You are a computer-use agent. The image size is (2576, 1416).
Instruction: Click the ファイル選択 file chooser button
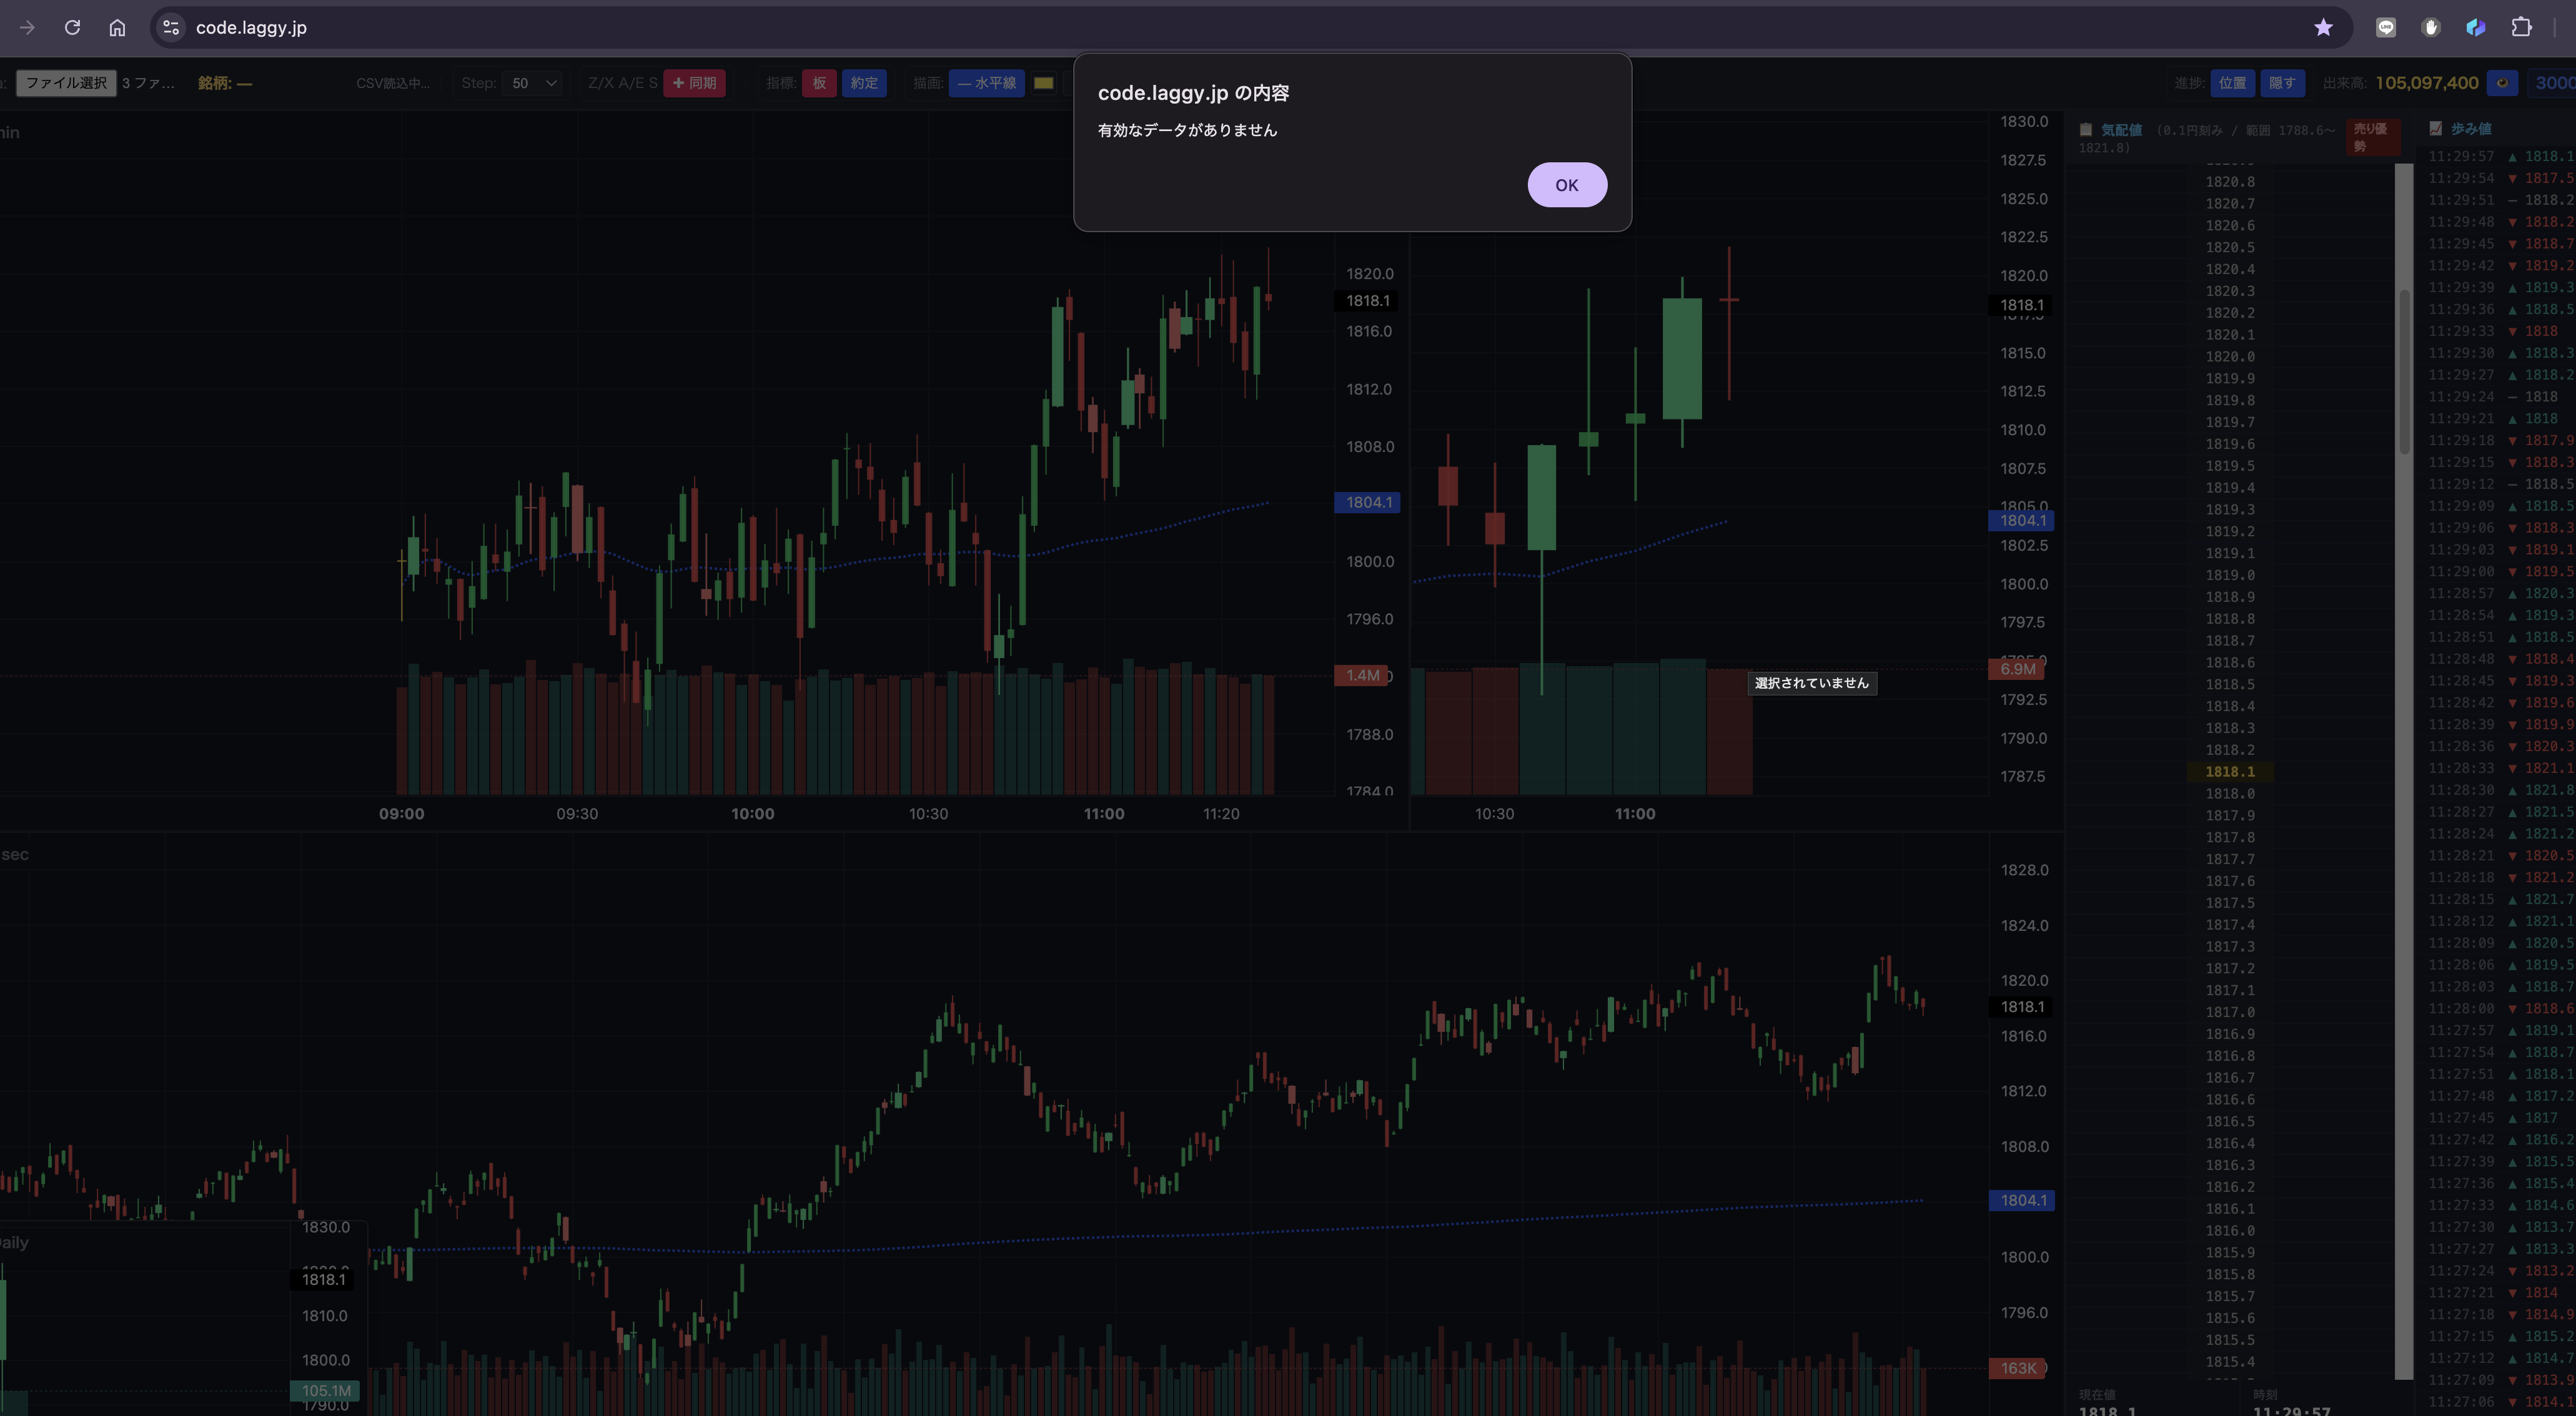point(66,83)
